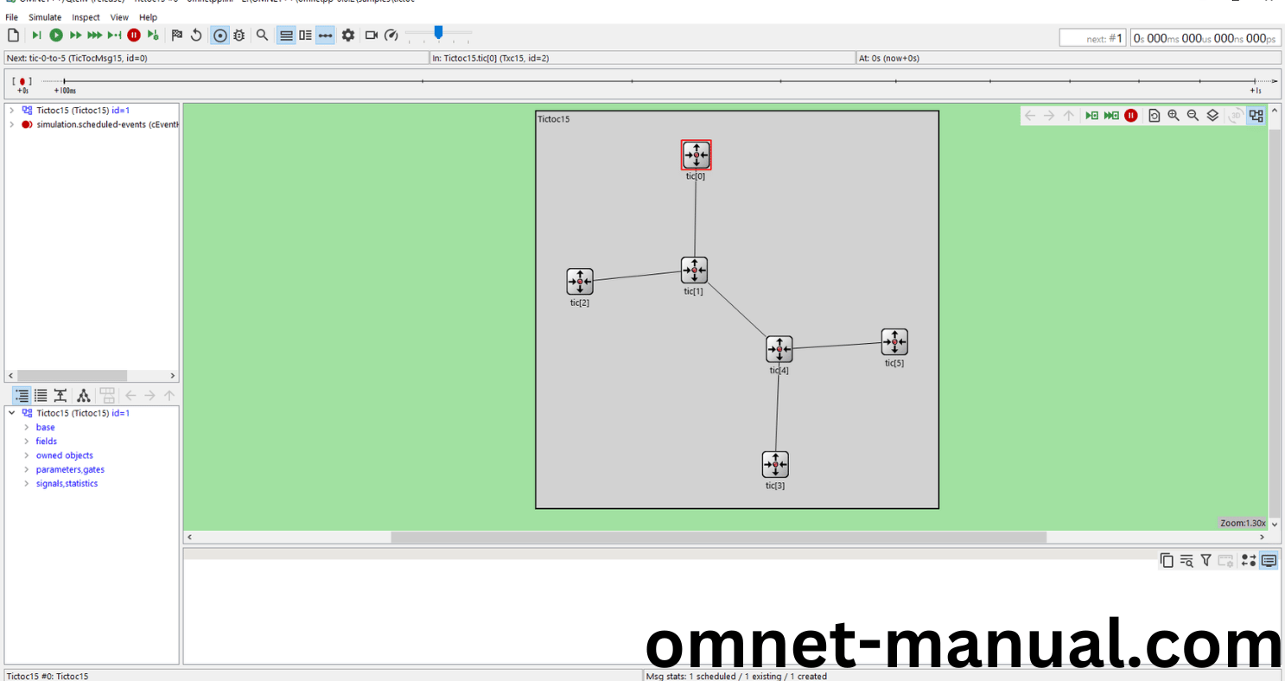Screen dimensions: 1285x681
Task: Open the Simulate menu
Action: [45, 17]
